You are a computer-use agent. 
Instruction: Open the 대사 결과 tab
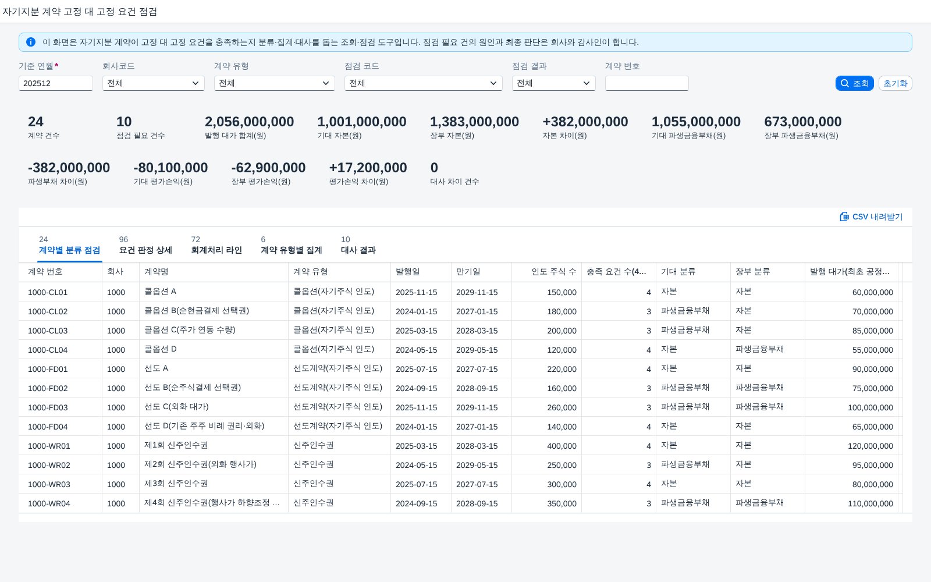click(358, 245)
